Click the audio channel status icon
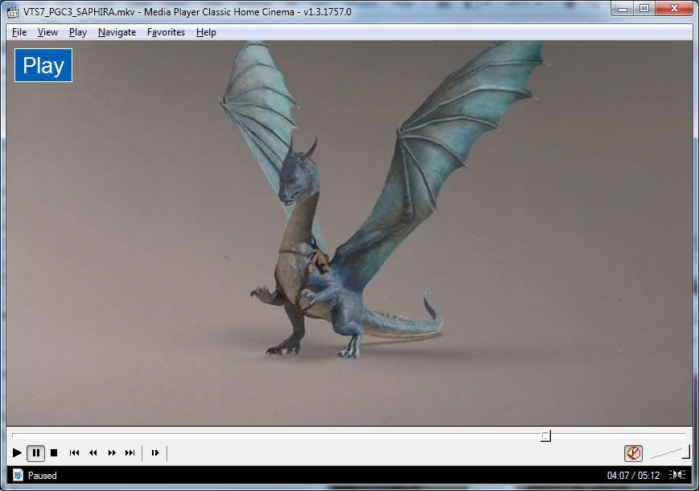Viewport: 699px width, 491px height. click(x=677, y=475)
